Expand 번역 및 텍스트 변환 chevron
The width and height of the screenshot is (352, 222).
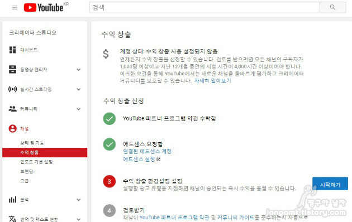79,219
